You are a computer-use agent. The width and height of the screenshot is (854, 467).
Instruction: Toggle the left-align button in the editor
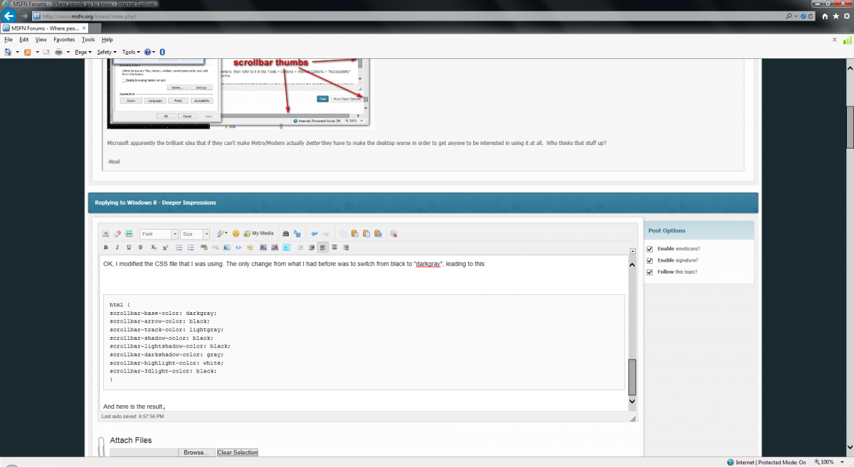[323, 247]
